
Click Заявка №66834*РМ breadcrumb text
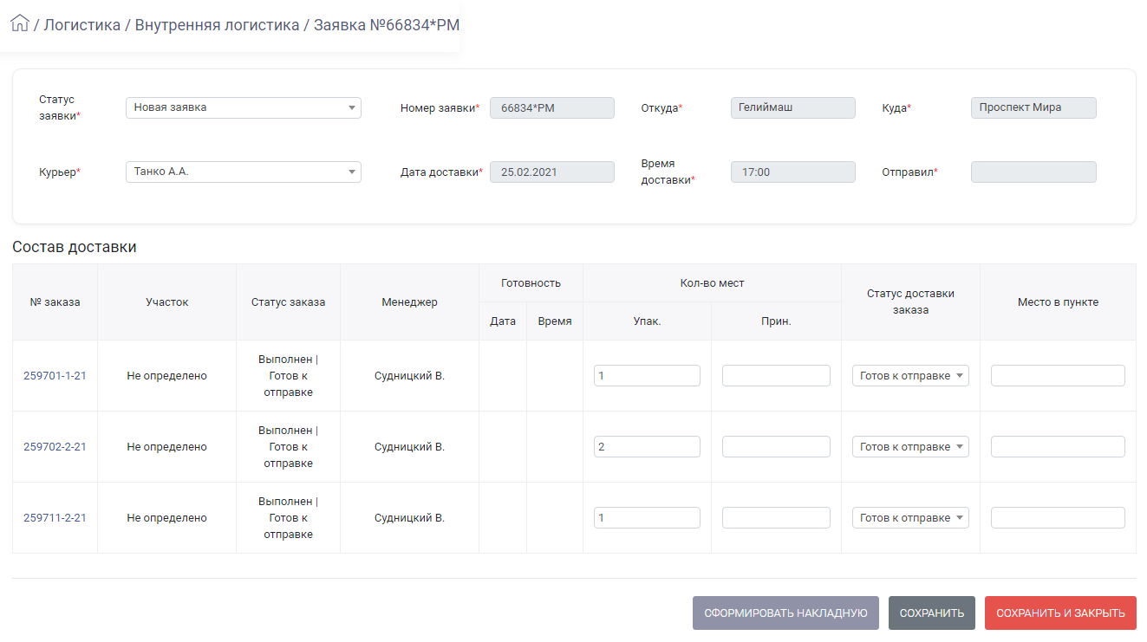[x=387, y=25]
